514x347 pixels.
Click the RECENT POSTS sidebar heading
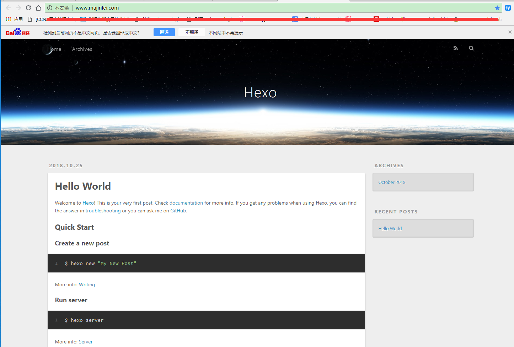[x=396, y=212]
